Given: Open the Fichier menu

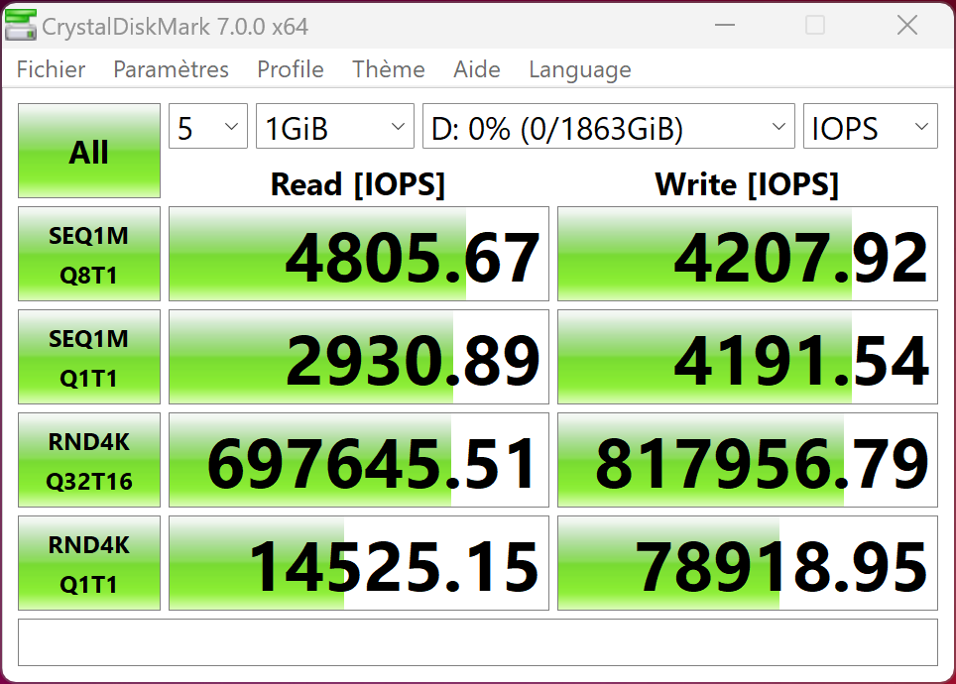Looking at the screenshot, I should [52, 69].
